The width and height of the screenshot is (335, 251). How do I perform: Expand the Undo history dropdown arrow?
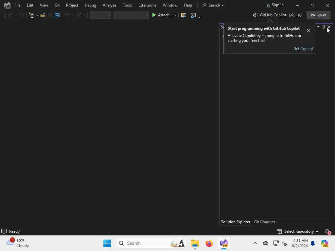coord(73,15)
